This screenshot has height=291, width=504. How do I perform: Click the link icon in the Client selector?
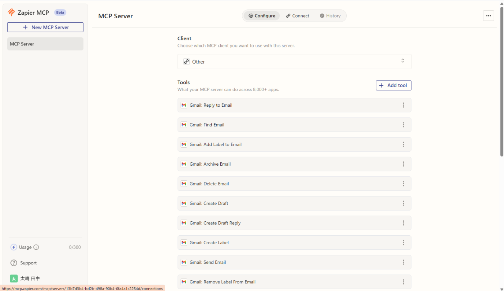(x=186, y=61)
